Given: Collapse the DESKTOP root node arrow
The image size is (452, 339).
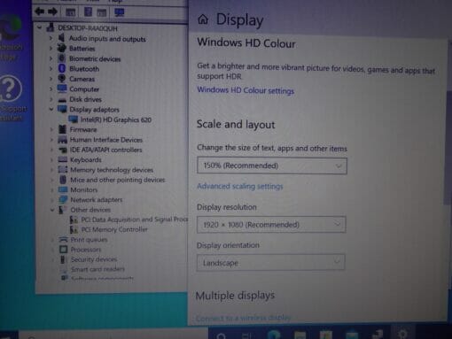Looking at the screenshot, I should [x=39, y=27].
